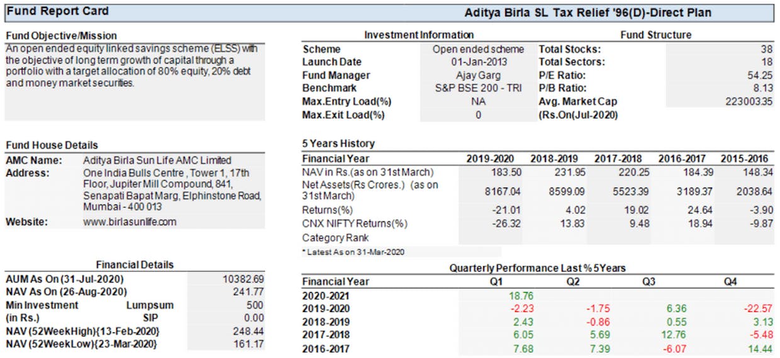
Task: Select the fund manager name Ajay Garg
Action: [478, 75]
